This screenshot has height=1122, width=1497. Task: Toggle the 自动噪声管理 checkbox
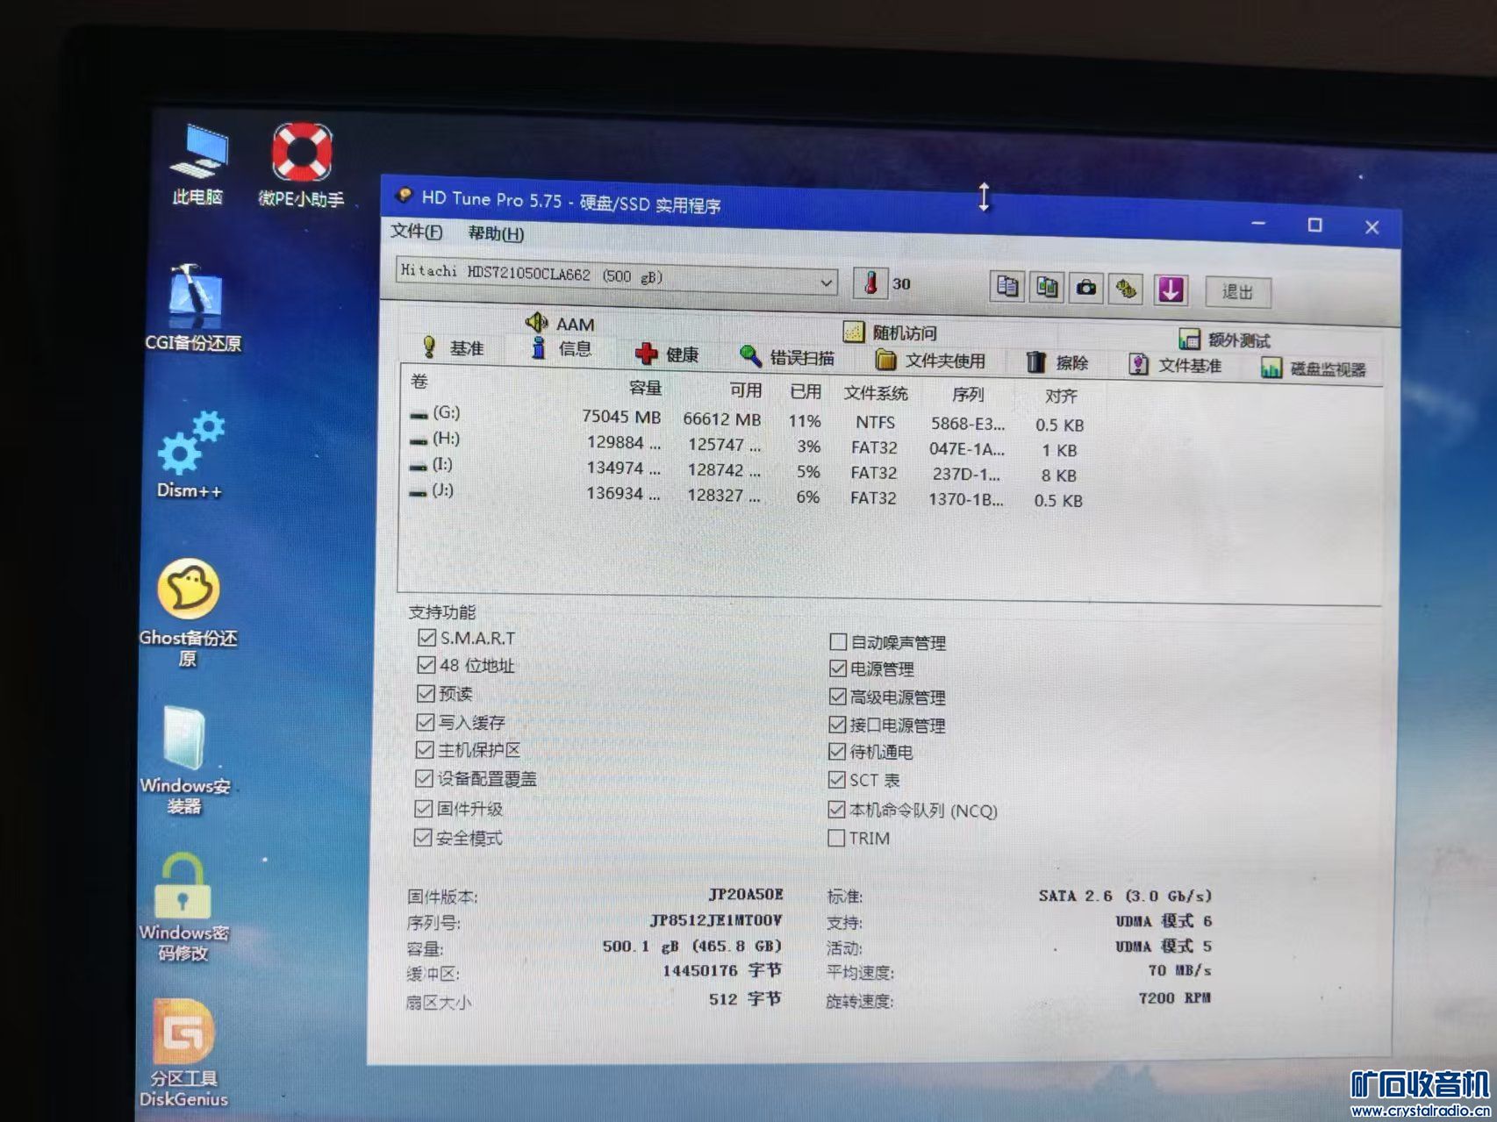coord(838,642)
